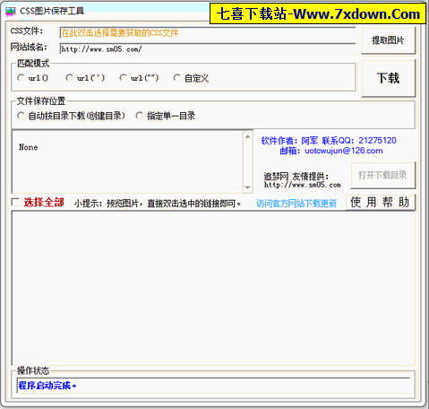Click the empty image links list area
The height and width of the screenshot is (409, 429).
point(213,288)
